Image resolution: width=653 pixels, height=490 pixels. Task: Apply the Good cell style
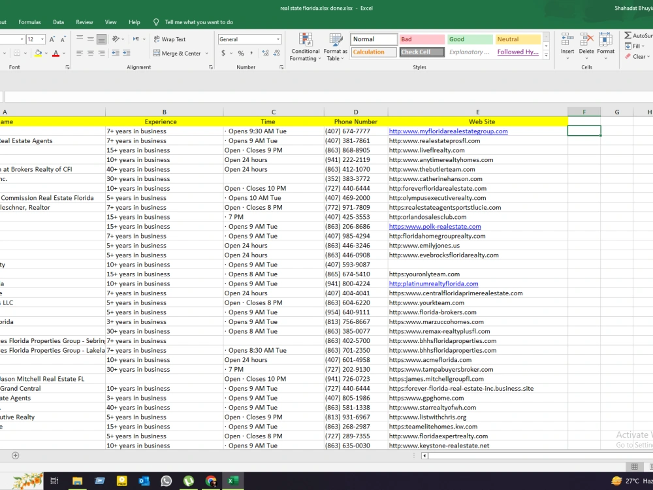[470, 39]
